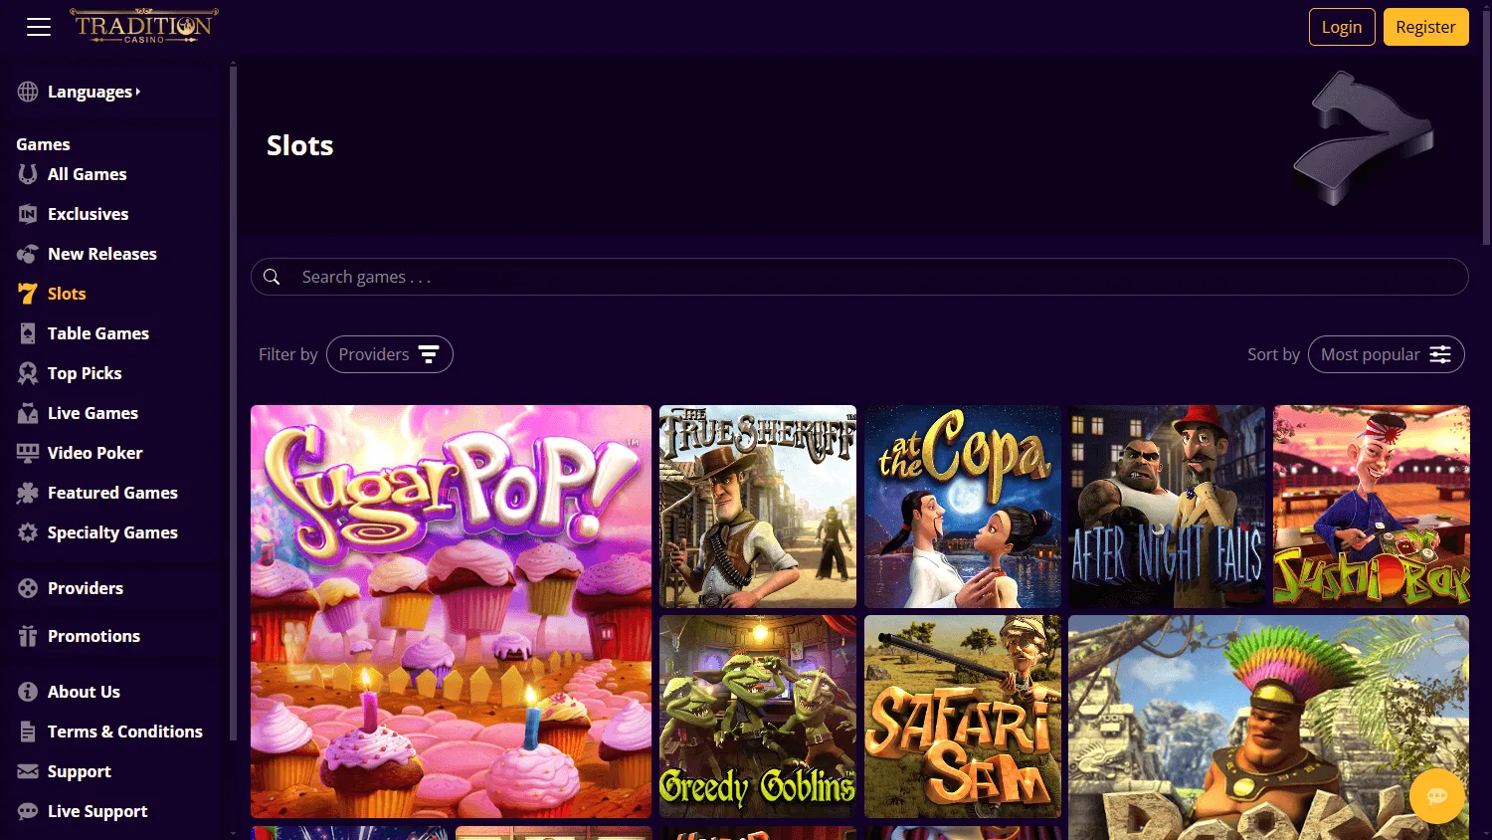
Task: Click the Specialty Games gear icon
Action: 28,532
